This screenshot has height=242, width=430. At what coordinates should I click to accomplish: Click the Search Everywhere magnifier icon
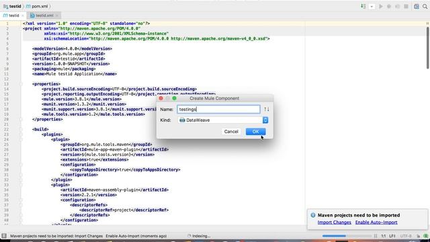click(425, 6)
